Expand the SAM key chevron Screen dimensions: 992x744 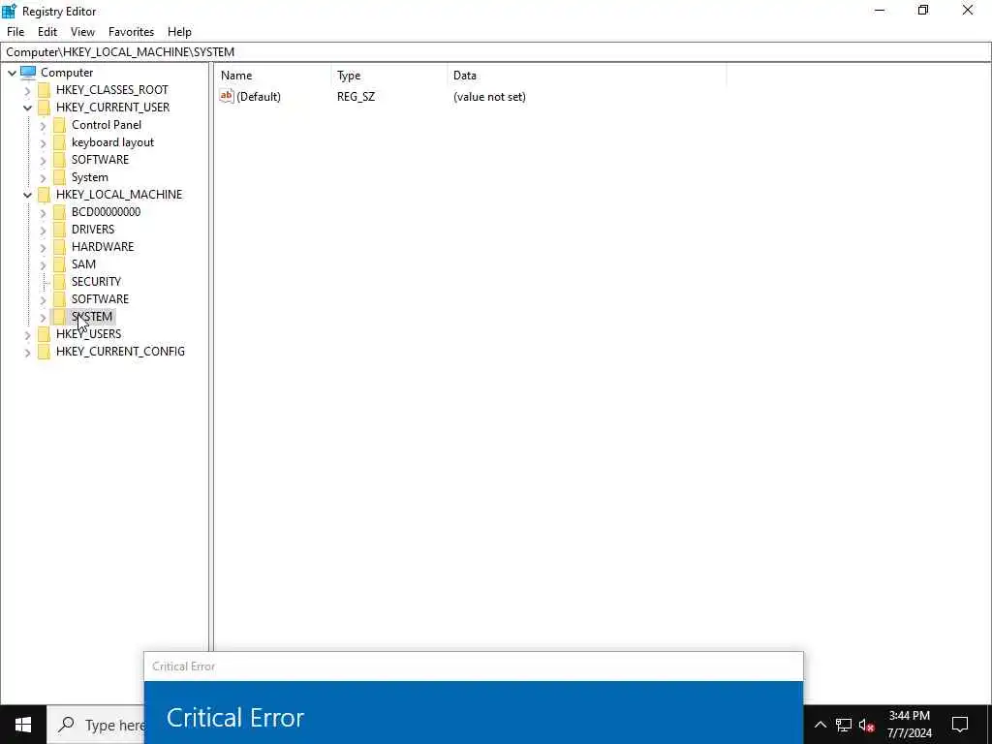point(43,264)
